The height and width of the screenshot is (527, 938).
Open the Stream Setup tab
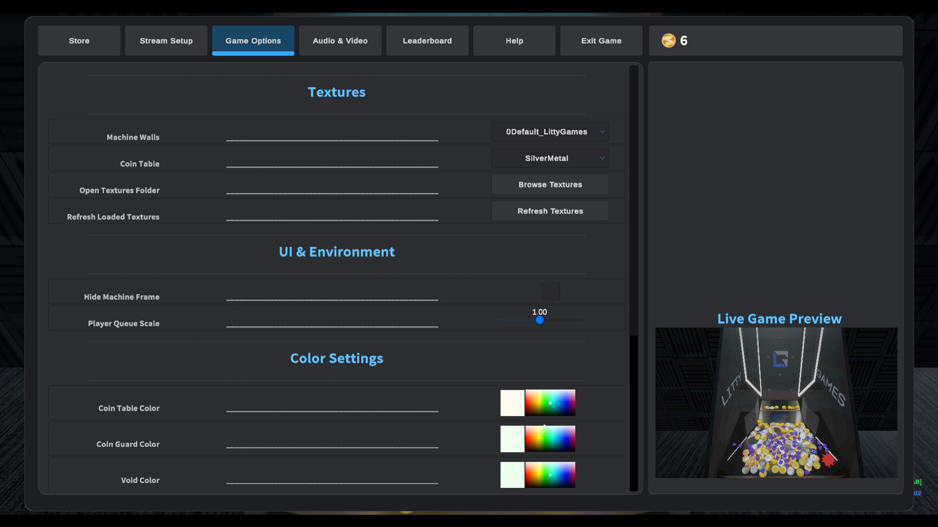(166, 41)
